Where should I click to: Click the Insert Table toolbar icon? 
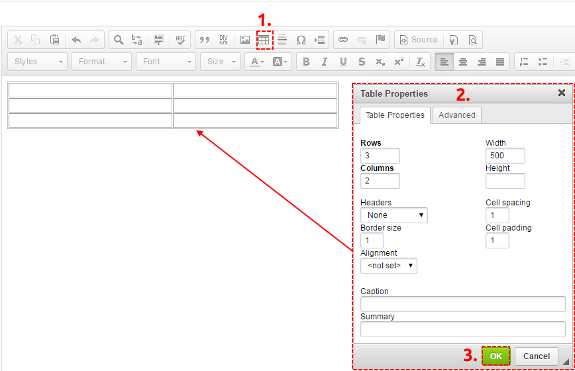pyautogui.click(x=264, y=40)
